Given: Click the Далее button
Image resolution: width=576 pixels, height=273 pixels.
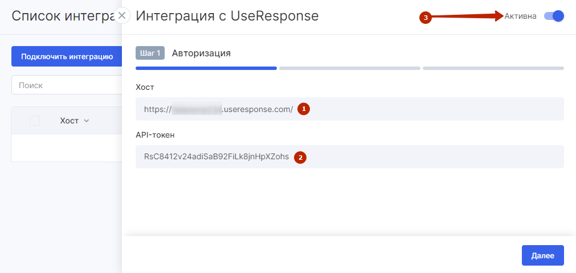Looking at the screenshot, I should [542, 255].
